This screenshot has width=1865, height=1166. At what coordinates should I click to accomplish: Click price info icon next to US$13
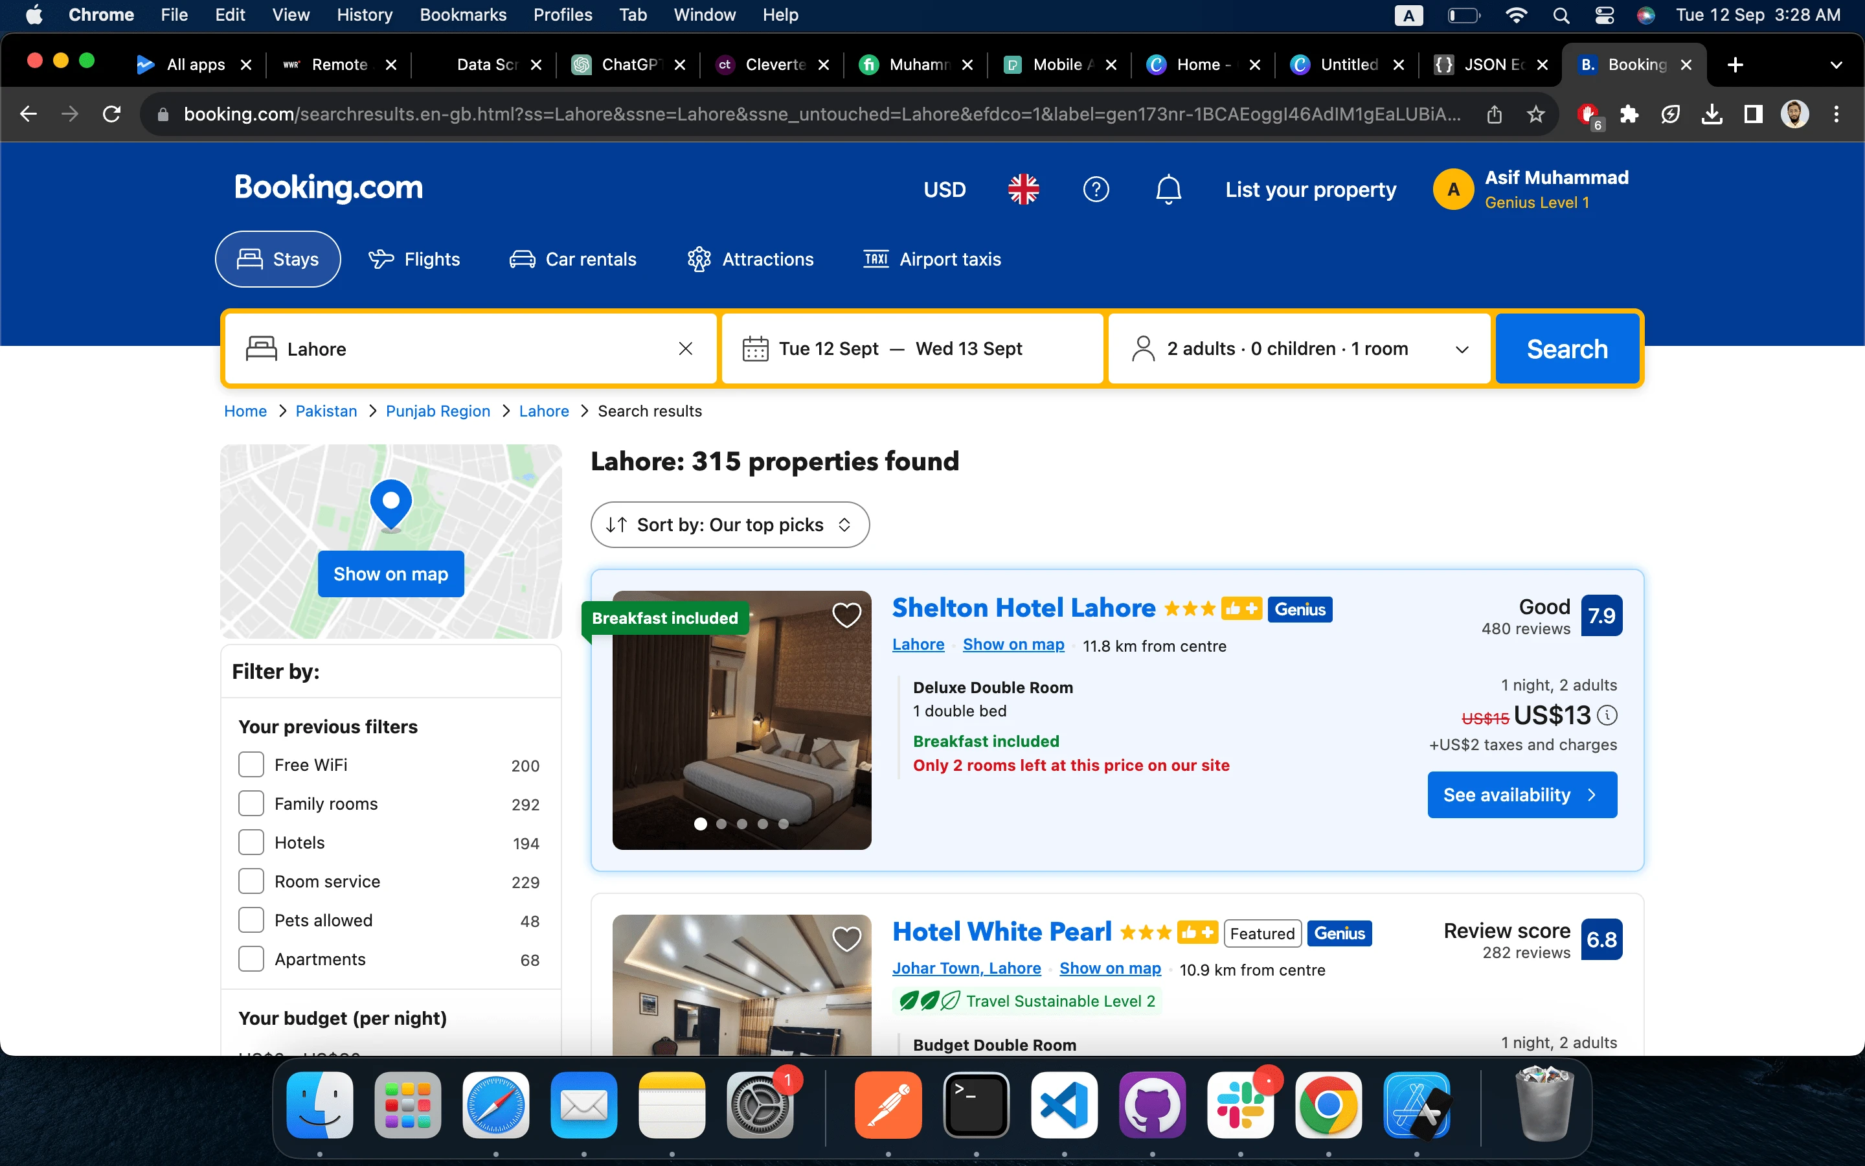tap(1607, 716)
